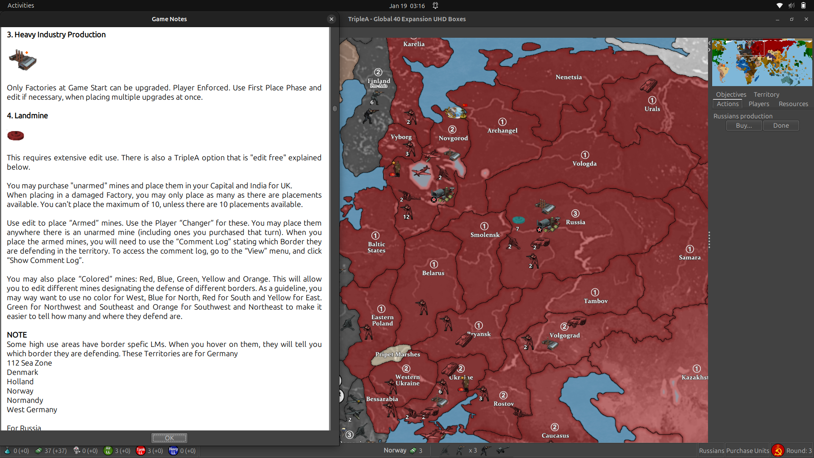
Task: Collapse the right panel via left-pointing chevron
Action: coord(710,43)
